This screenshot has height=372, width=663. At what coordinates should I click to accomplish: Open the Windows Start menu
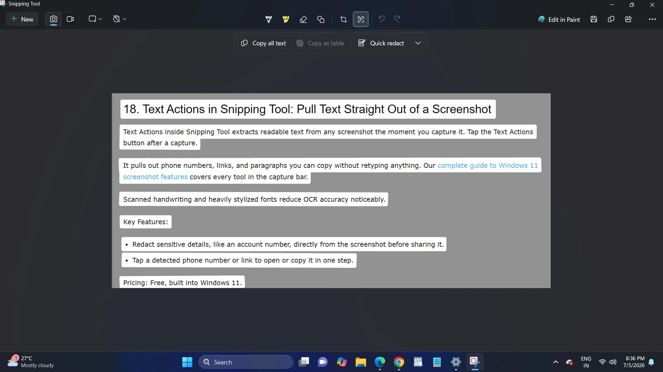click(187, 362)
